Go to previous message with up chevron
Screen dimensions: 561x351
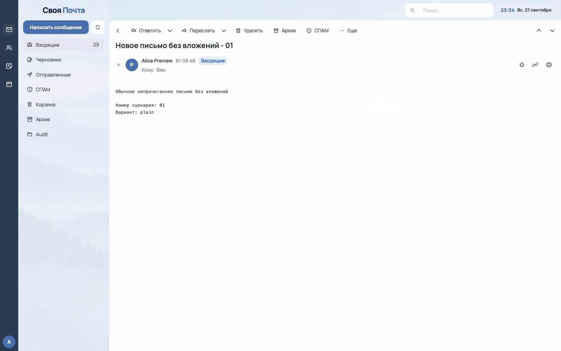tap(539, 31)
